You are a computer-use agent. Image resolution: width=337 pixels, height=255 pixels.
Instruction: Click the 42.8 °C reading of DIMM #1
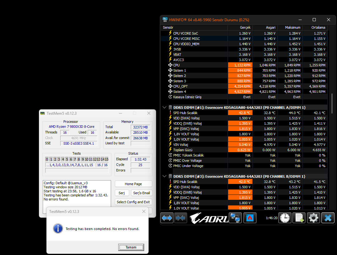(240, 113)
